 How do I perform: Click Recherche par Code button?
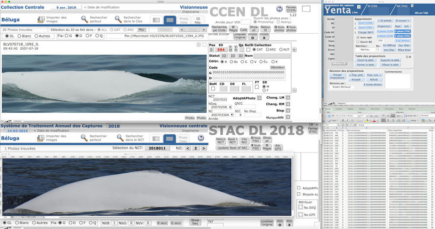(219, 29)
